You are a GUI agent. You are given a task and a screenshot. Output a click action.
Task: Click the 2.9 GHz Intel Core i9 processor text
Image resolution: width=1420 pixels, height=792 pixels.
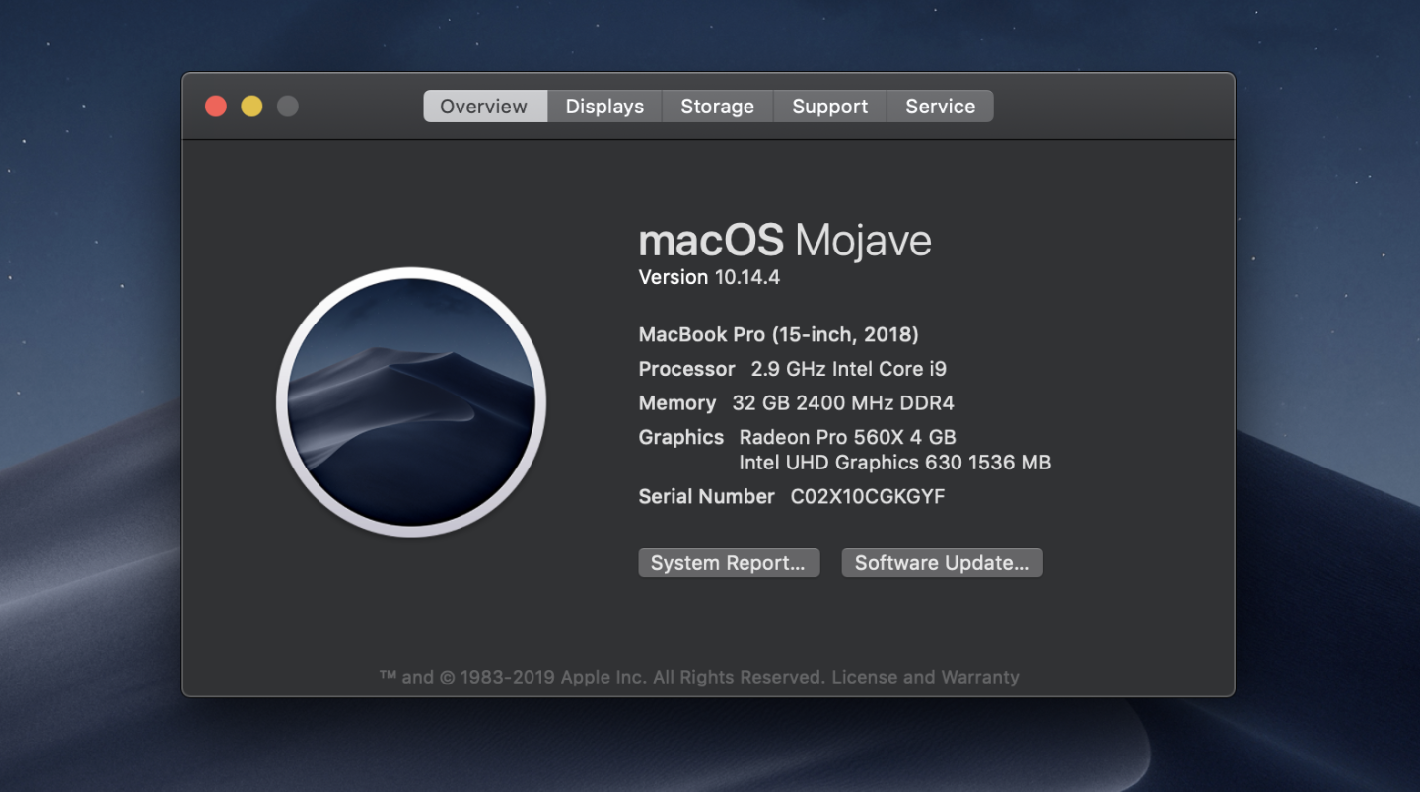[848, 369]
